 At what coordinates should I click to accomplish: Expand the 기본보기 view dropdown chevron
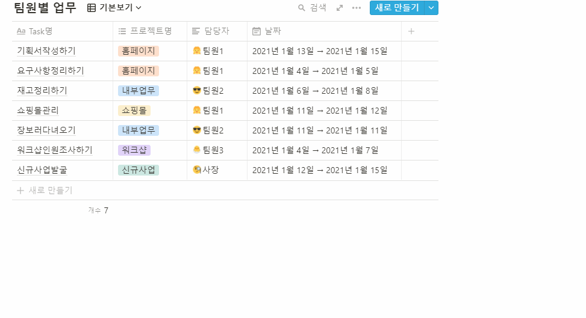(x=139, y=8)
